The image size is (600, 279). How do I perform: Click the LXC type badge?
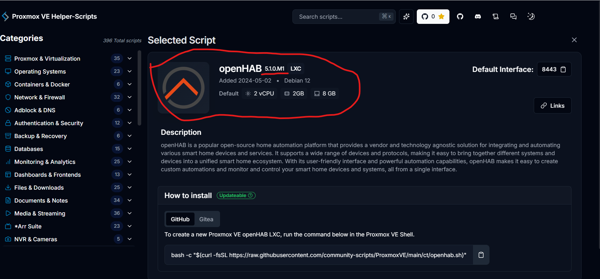[296, 69]
